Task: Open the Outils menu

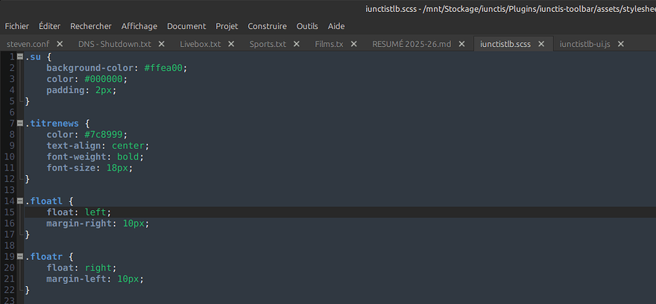Action: coord(307,26)
